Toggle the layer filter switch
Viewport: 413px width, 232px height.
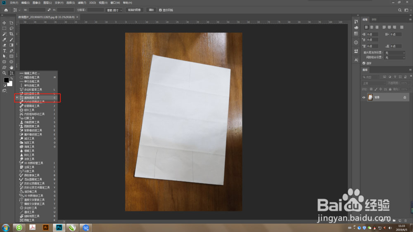coord(411,77)
